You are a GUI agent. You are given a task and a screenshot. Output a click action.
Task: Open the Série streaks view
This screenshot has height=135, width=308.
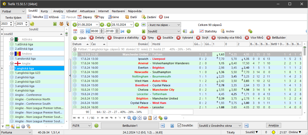coord(113,17)
